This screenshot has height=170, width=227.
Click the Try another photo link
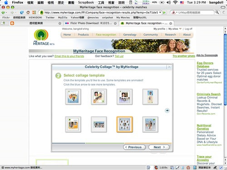click(184, 56)
